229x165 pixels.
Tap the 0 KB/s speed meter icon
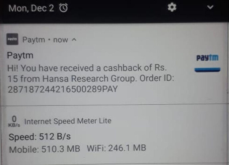(x=14, y=121)
